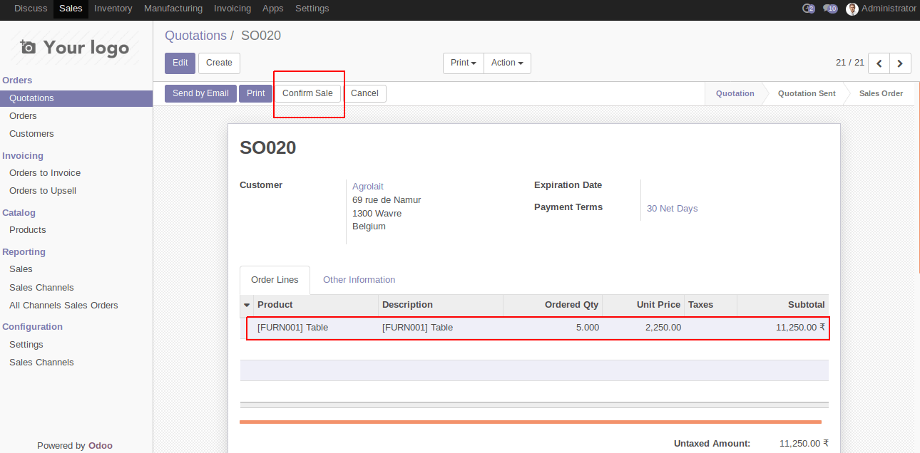Open the activities icon showing 2 pending
920x453 pixels.
point(808,9)
